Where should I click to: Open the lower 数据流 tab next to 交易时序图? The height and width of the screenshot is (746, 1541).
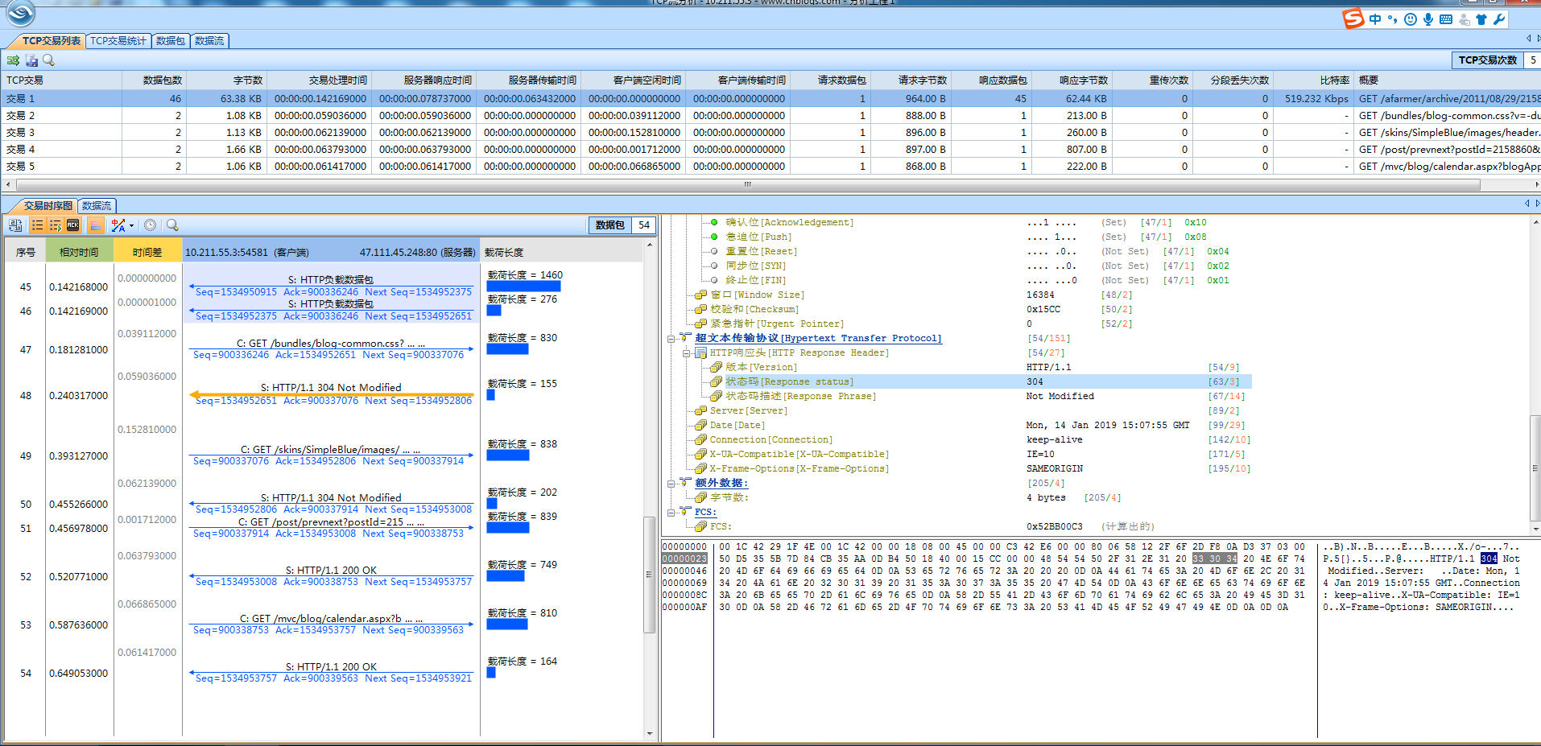click(97, 205)
